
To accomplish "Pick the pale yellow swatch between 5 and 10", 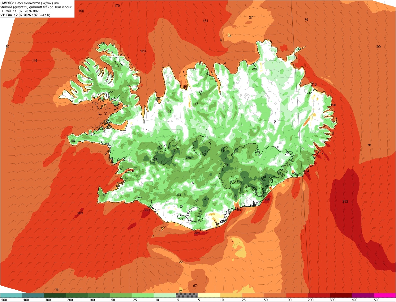I will [x=209, y=295].
